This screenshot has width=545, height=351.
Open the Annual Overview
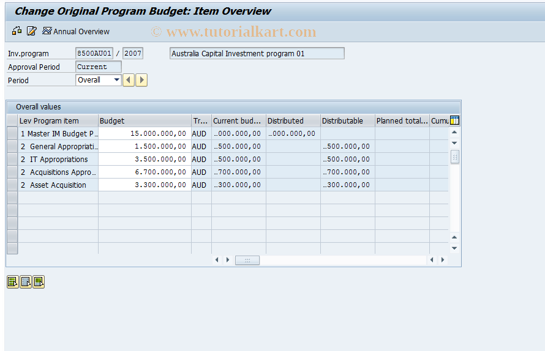coord(76,31)
